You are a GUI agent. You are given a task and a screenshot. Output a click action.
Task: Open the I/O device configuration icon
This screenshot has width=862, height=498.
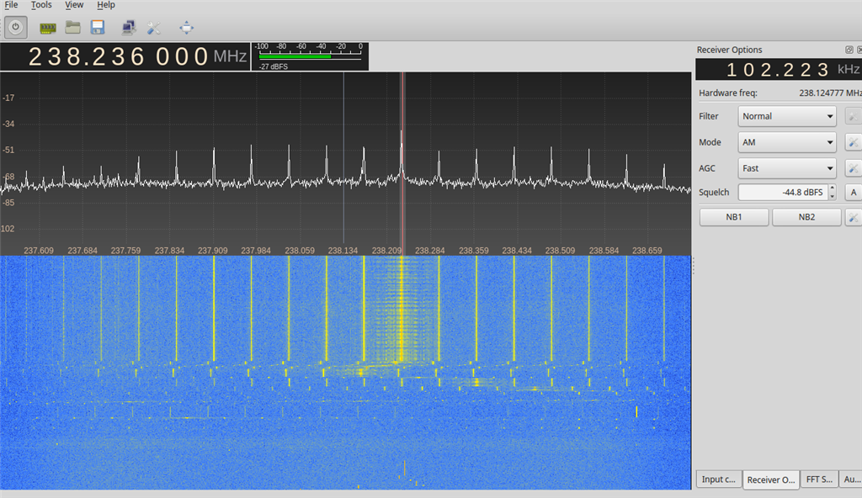coord(48,28)
